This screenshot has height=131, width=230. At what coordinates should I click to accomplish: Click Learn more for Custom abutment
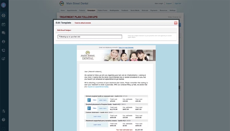97,117
